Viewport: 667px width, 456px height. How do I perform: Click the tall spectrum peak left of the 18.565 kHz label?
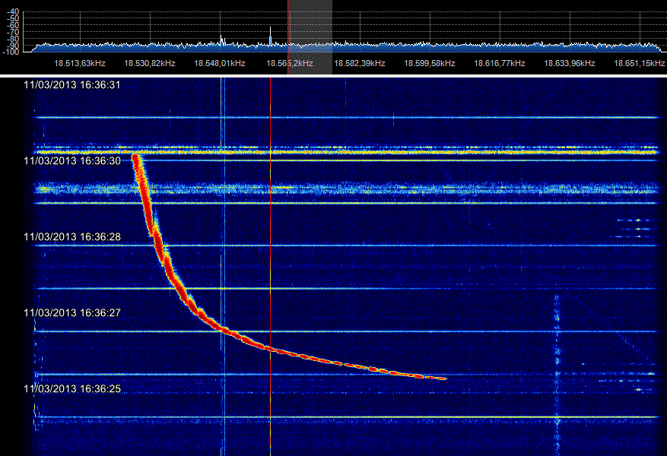pos(271,36)
